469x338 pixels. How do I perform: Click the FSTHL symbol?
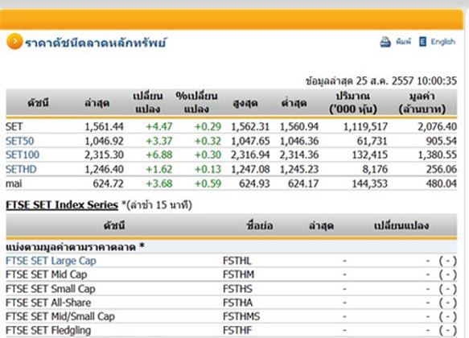click(x=237, y=261)
